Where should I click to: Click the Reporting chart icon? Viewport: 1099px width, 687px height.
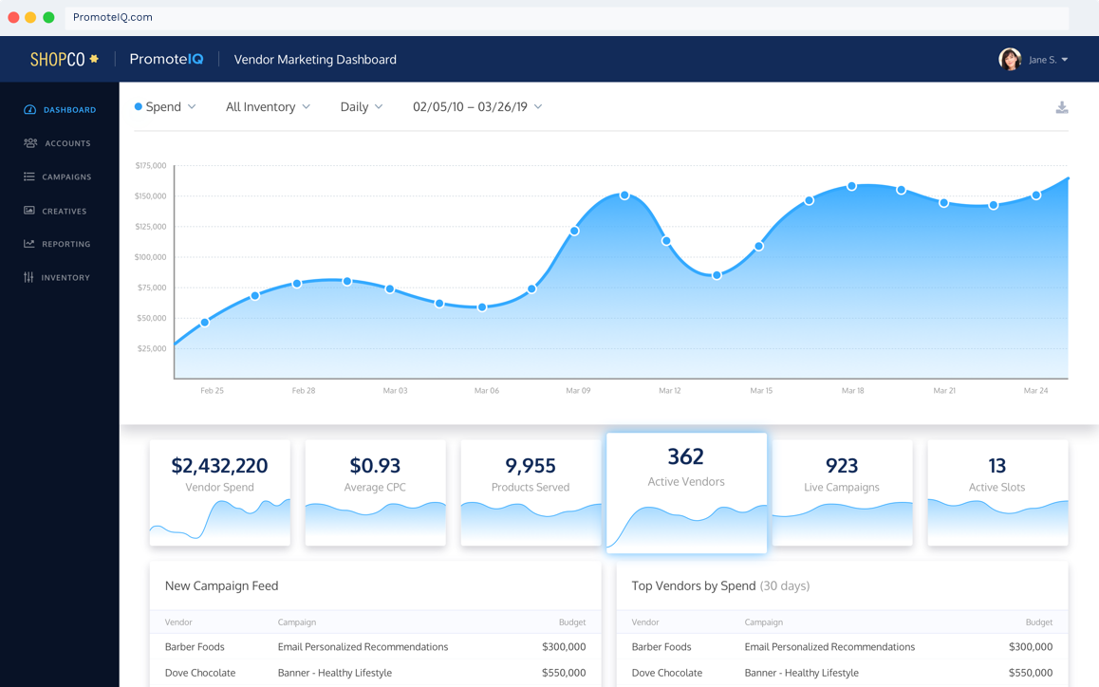click(29, 244)
